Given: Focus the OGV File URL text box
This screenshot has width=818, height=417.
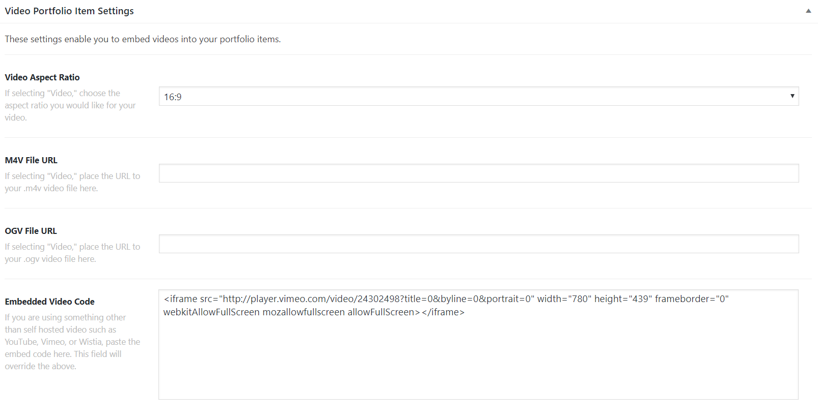Looking at the screenshot, I should tap(478, 244).
